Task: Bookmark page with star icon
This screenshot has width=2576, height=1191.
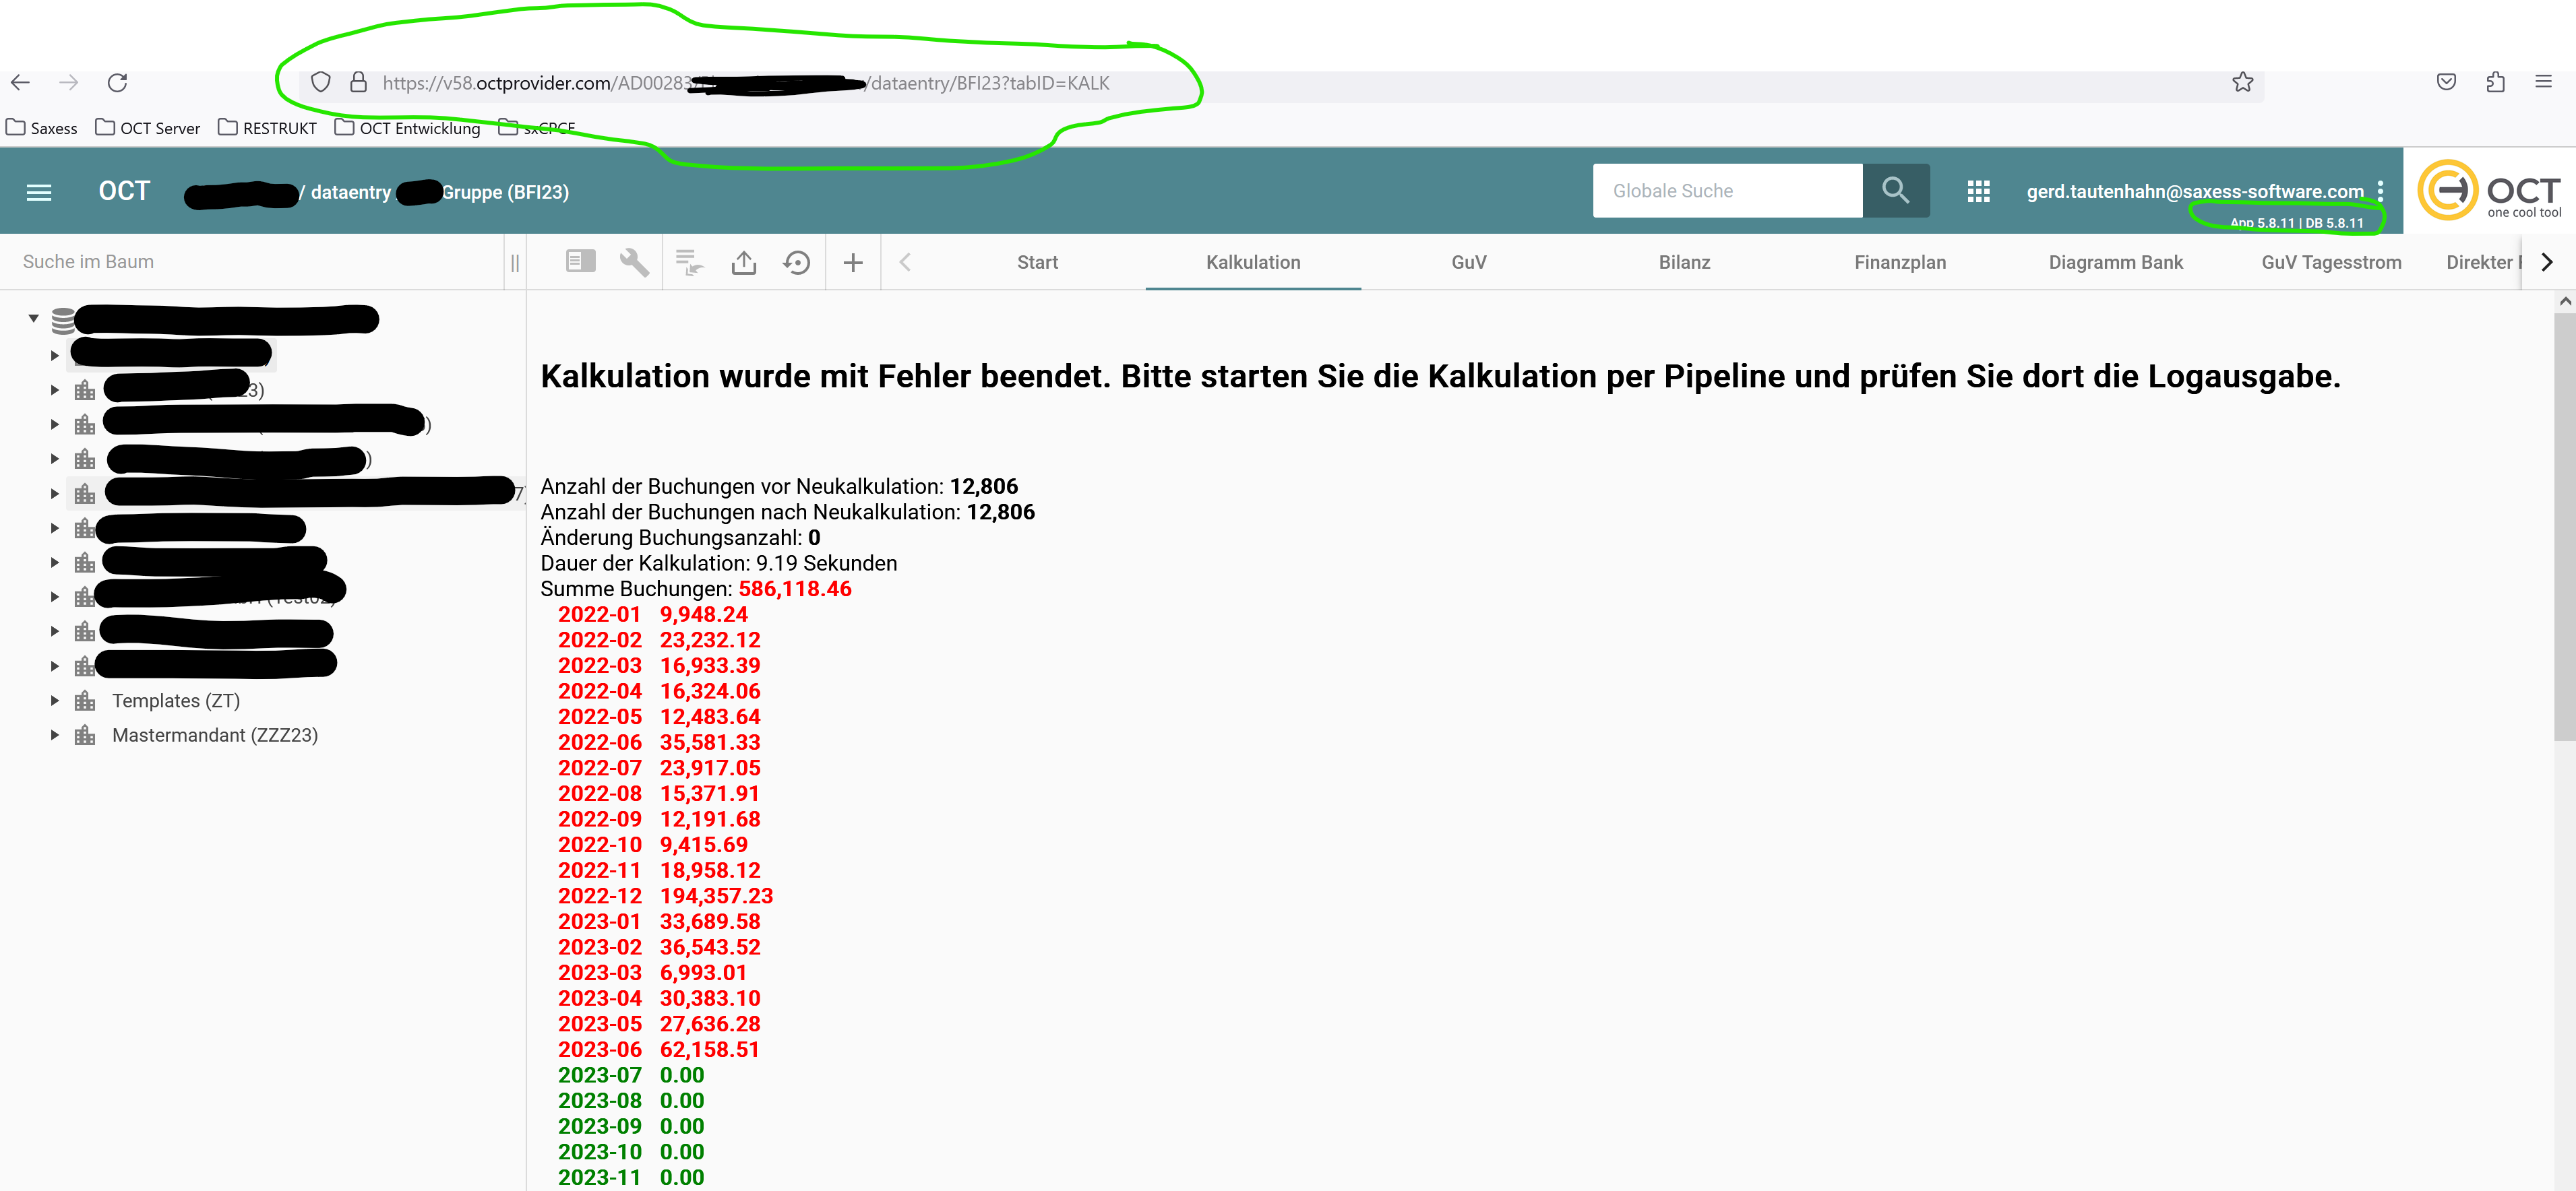Action: (x=2243, y=83)
